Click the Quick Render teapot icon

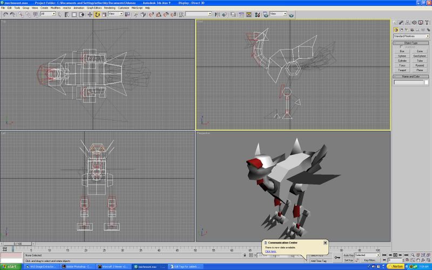[291, 15]
